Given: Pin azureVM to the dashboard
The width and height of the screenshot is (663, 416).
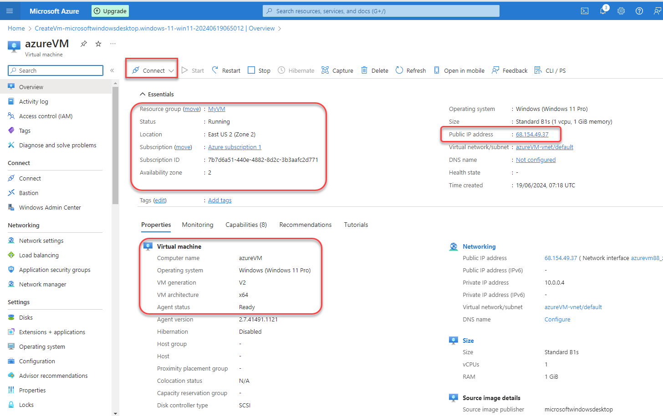Looking at the screenshot, I should point(83,44).
